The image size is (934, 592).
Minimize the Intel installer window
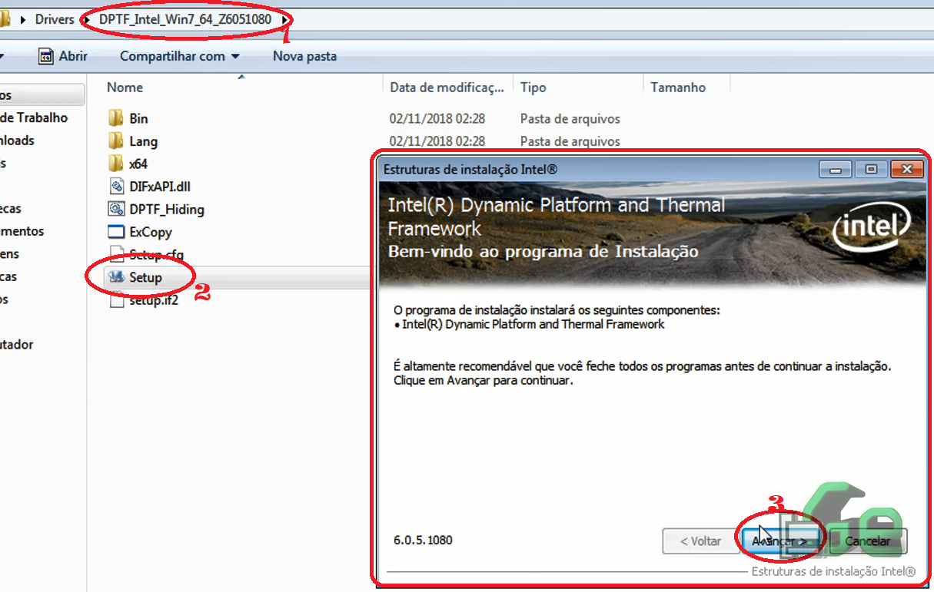[x=836, y=169]
